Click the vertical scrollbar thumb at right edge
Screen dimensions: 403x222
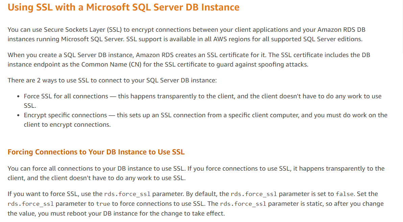[x=402, y=27]
